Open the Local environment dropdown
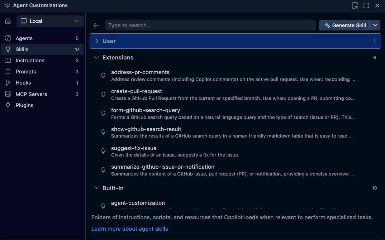This screenshot has width=385, height=240. coord(49,21)
